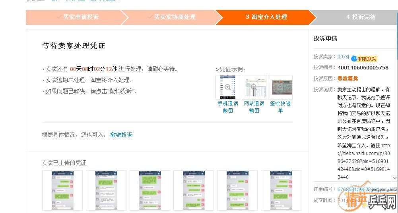The height and width of the screenshot is (213, 398).
Task: Open the 网站通话截图 example thumbnail
Action: coord(254,87)
